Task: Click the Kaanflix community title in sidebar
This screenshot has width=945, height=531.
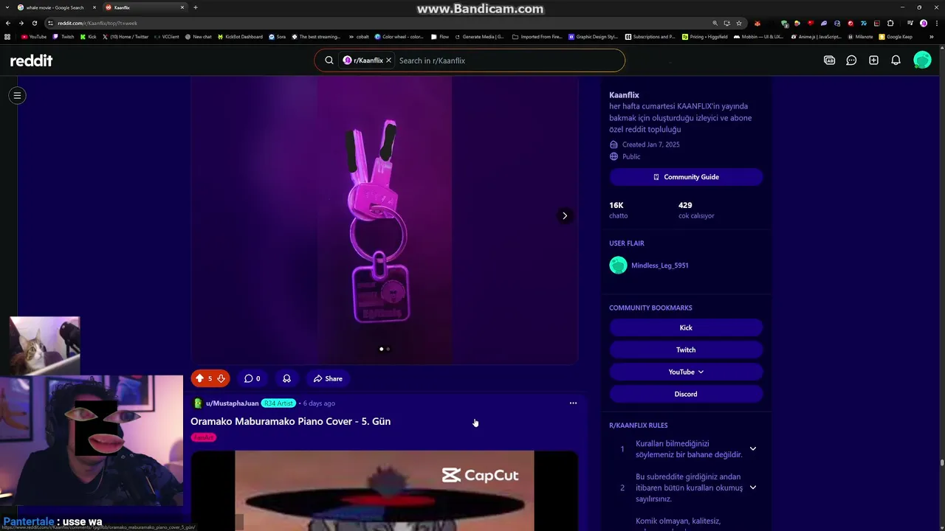Action: coord(624,95)
